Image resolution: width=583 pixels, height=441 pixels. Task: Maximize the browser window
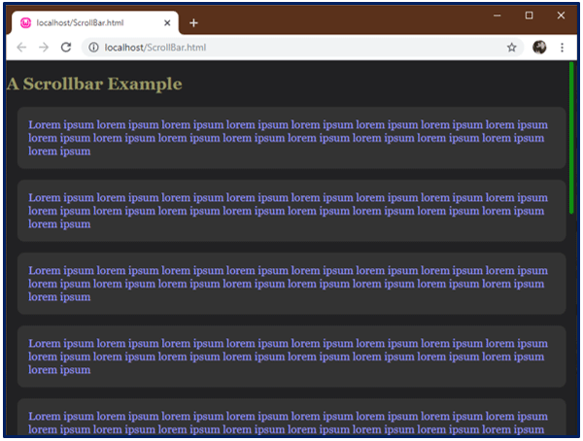click(x=529, y=16)
